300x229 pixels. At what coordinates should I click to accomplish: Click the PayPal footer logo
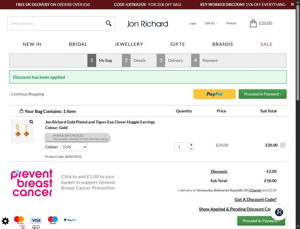[x=70, y=220]
